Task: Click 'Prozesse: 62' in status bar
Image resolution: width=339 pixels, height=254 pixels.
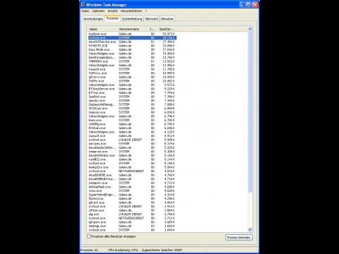Action: (90, 250)
